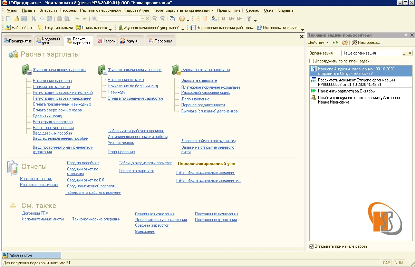Click the Рабочий стол window button in bottom bar
Viewport: 416px width, 267px height.
(x=31, y=255)
